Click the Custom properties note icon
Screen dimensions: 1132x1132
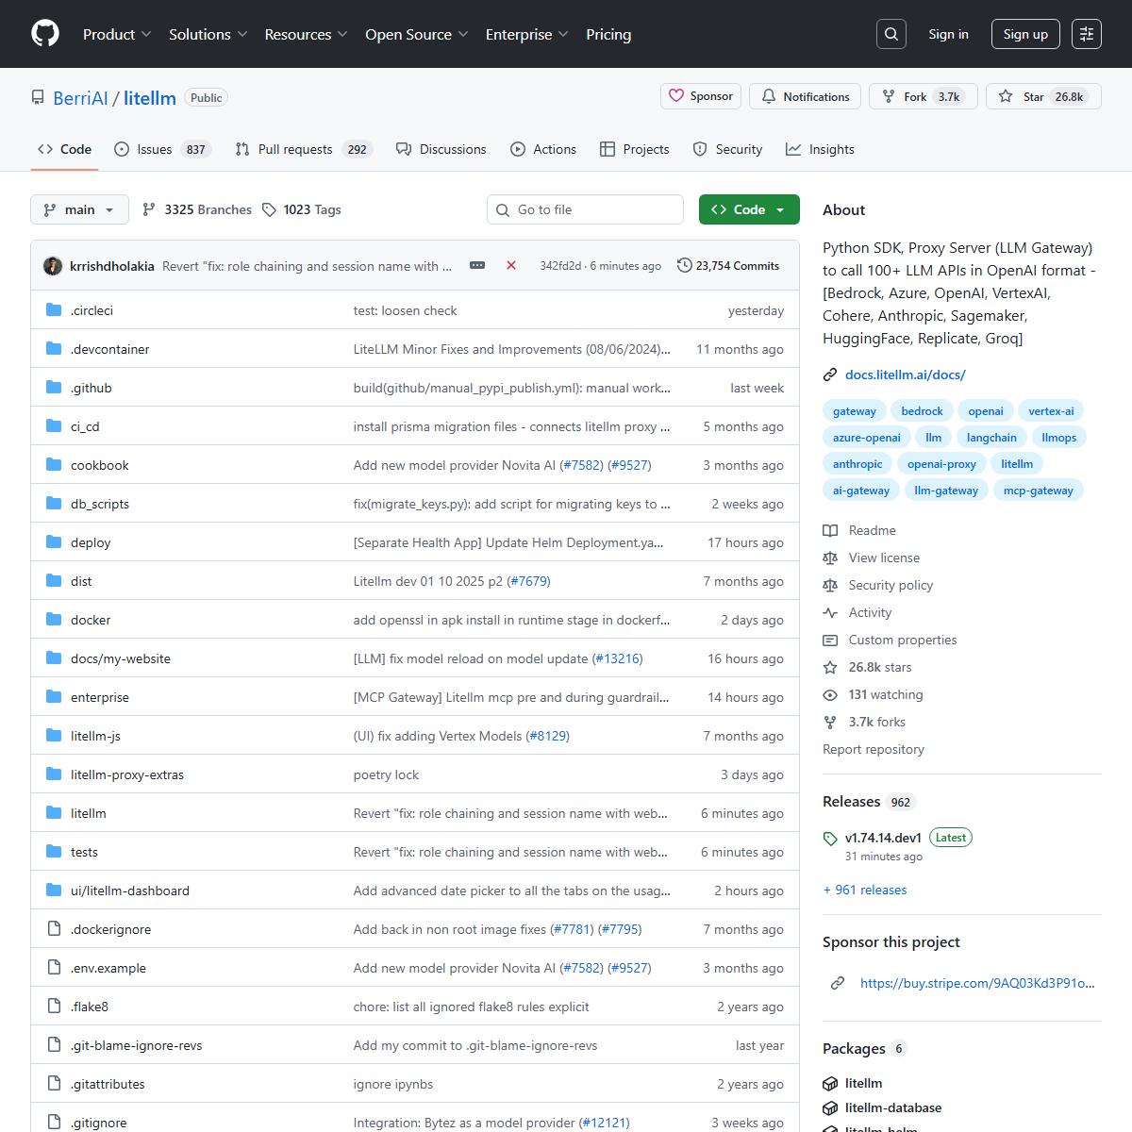coord(830,640)
